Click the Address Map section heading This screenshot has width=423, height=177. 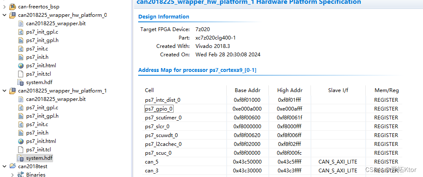(197, 70)
